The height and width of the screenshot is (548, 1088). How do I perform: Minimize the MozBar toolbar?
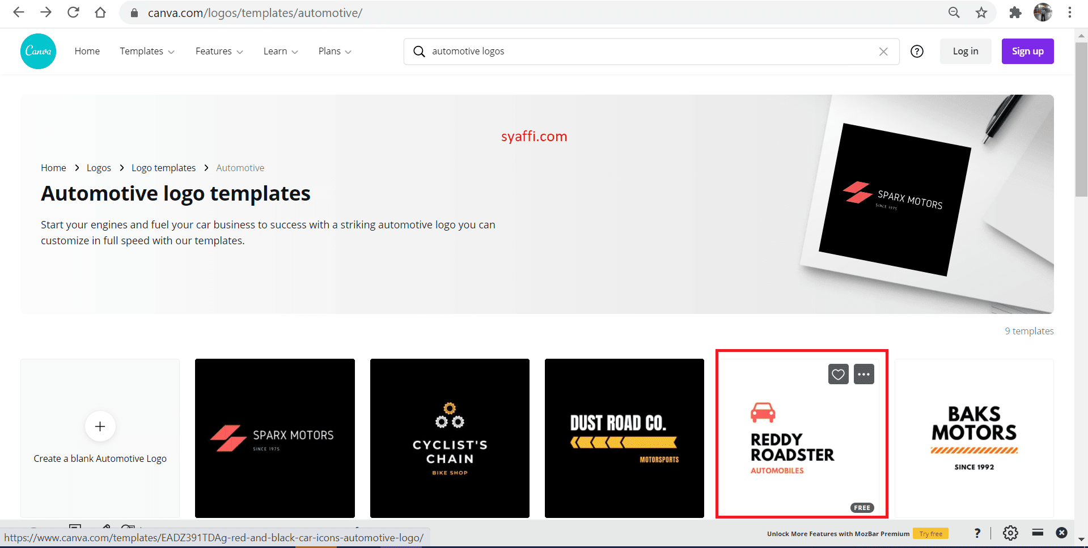pos(1038,533)
